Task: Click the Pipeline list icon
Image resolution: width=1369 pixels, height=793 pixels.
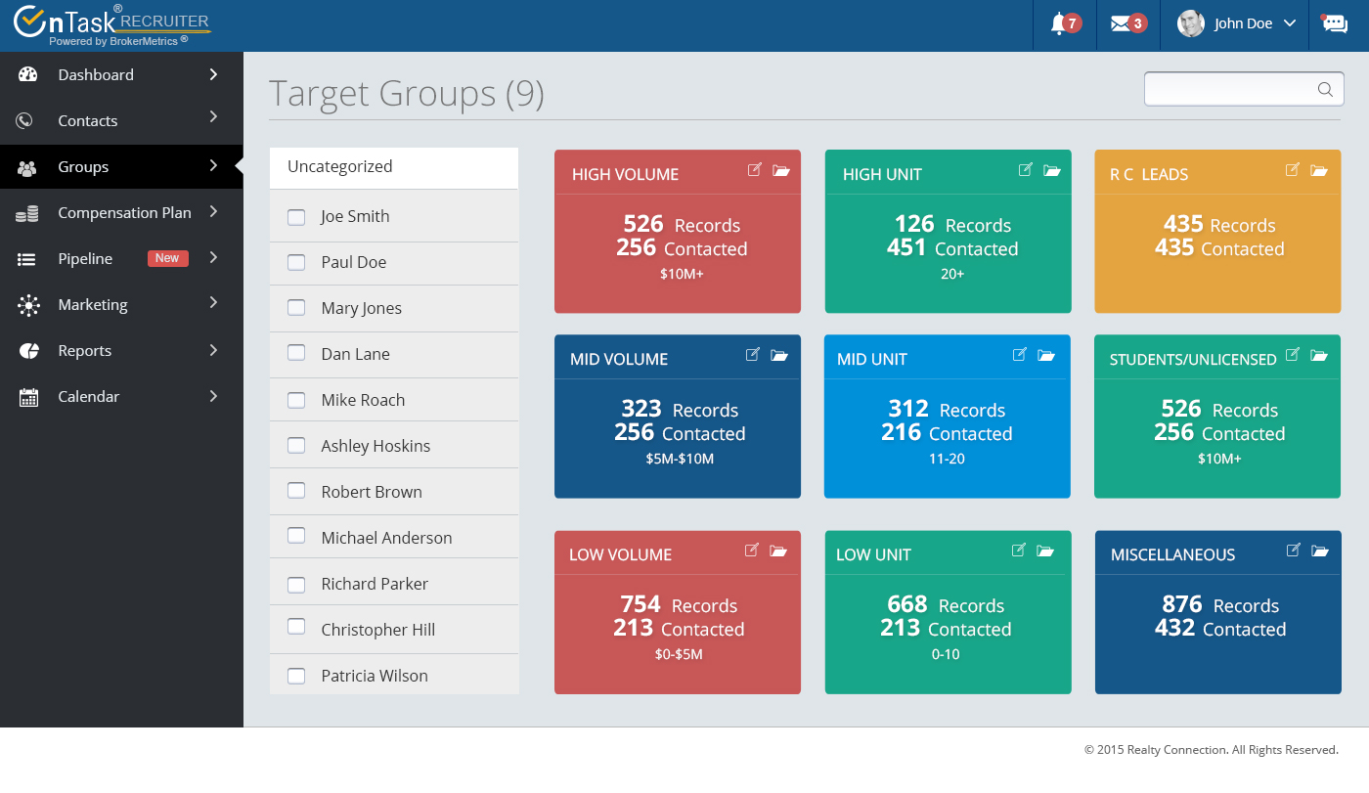Action: tap(27, 259)
